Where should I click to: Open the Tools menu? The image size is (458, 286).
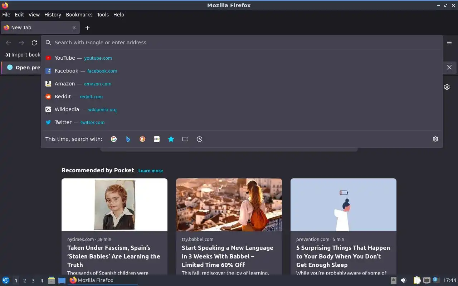pos(103,15)
